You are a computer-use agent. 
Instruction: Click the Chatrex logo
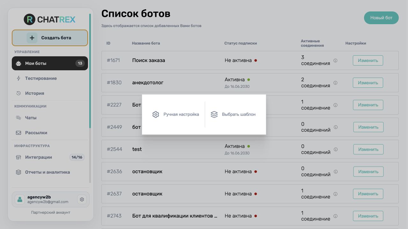[x=50, y=20]
